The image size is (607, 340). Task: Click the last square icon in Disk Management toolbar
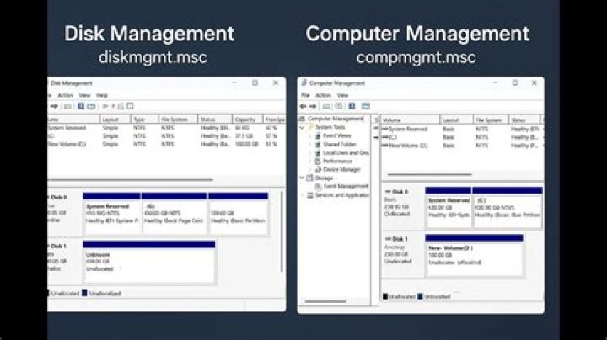[x=130, y=105]
